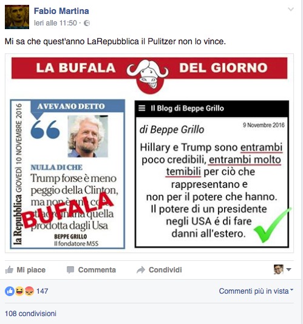Click the small commenter avatar thumbnail

click(279, 269)
